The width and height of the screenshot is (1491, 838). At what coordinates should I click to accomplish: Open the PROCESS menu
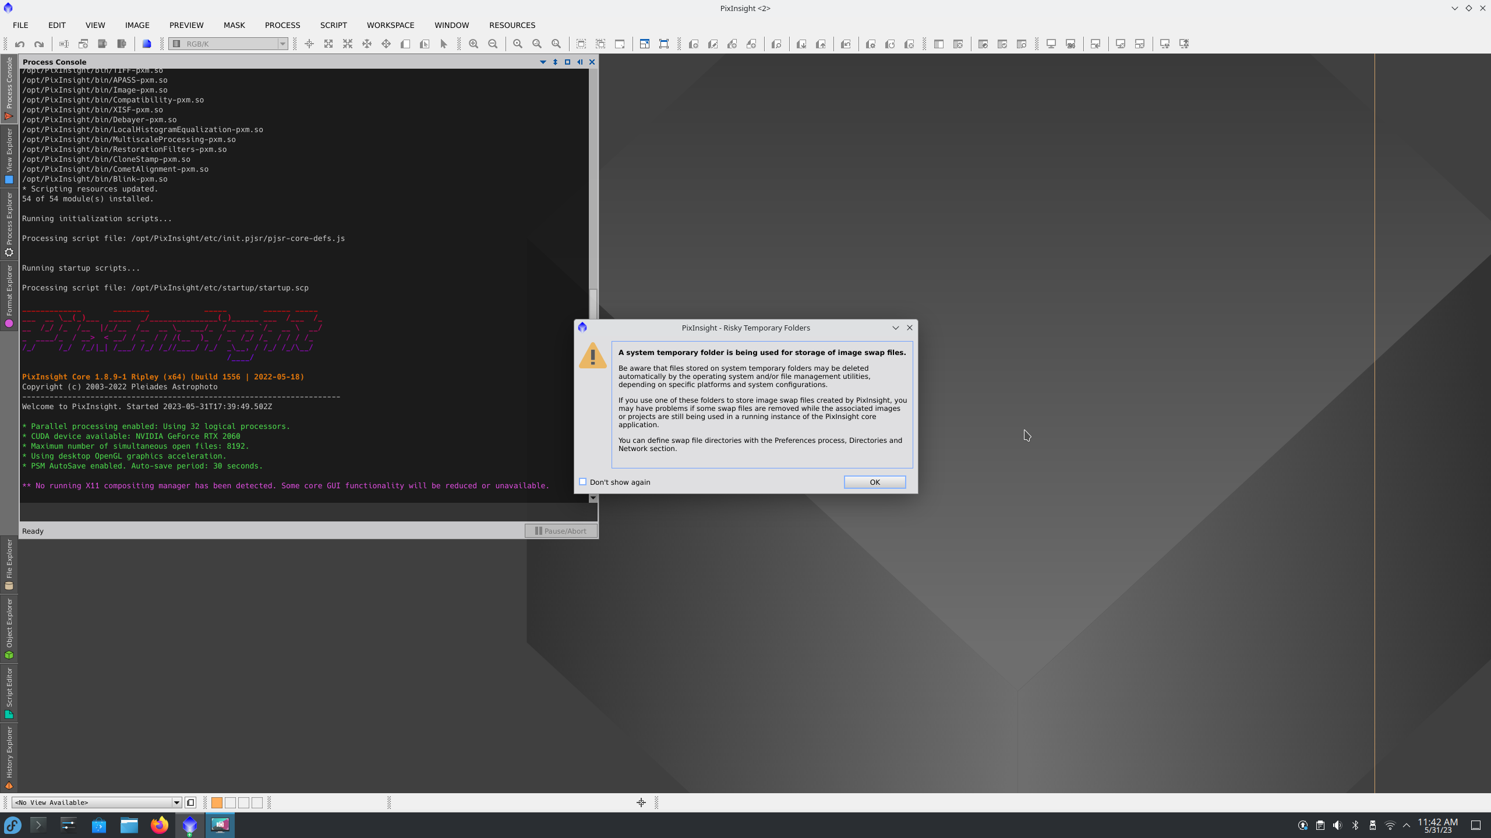coord(282,25)
